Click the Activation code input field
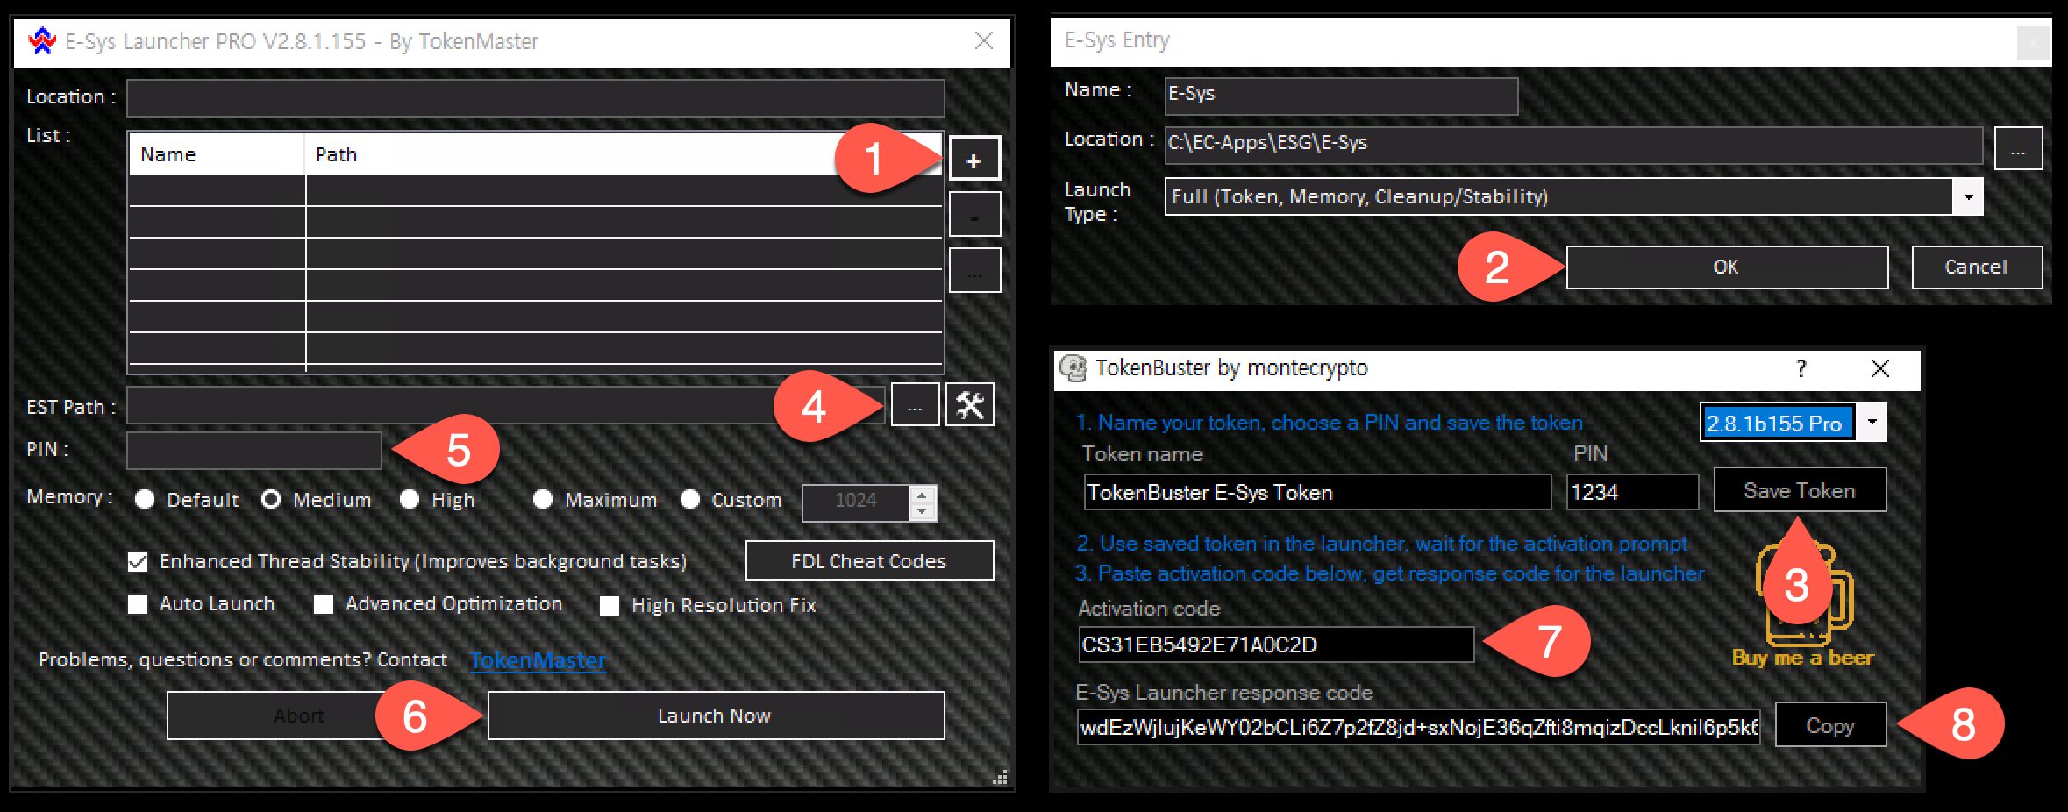2068x812 pixels. tap(1274, 645)
